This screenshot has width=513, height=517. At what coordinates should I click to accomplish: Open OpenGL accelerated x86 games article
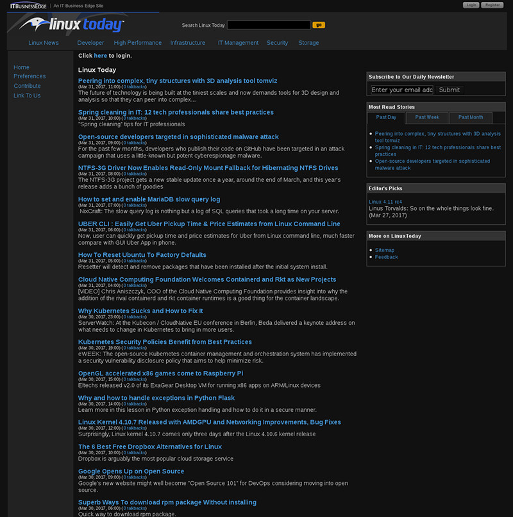tap(160, 373)
